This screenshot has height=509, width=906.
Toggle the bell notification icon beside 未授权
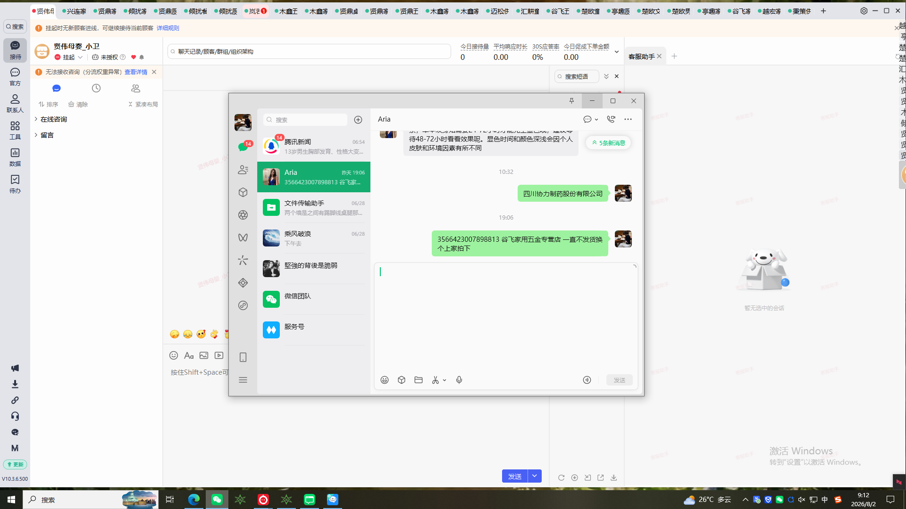pyautogui.click(x=142, y=57)
